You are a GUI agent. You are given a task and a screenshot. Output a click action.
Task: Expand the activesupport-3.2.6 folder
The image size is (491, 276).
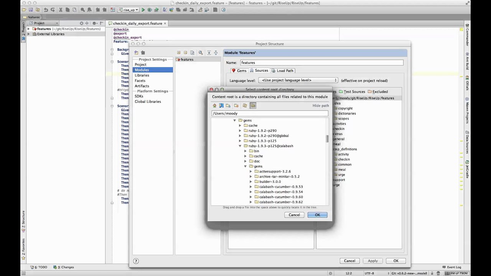(251, 171)
